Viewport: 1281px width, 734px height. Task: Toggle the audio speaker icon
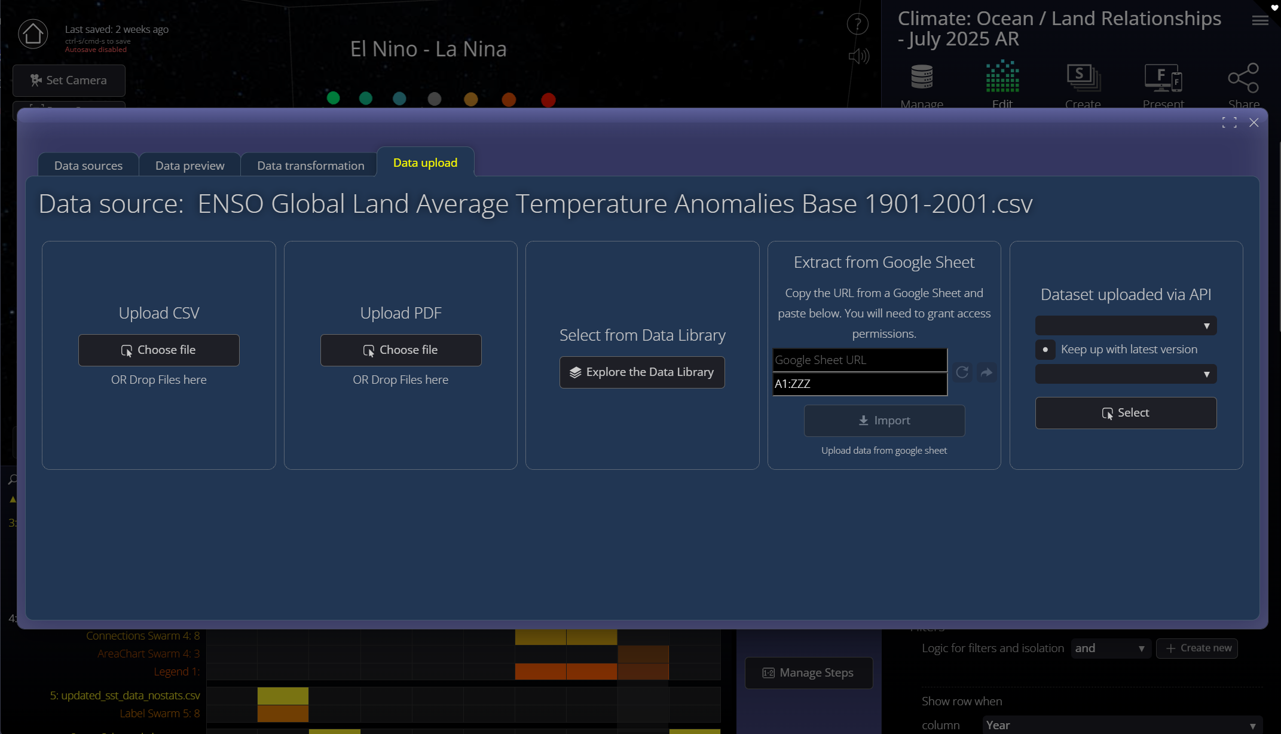(x=859, y=56)
